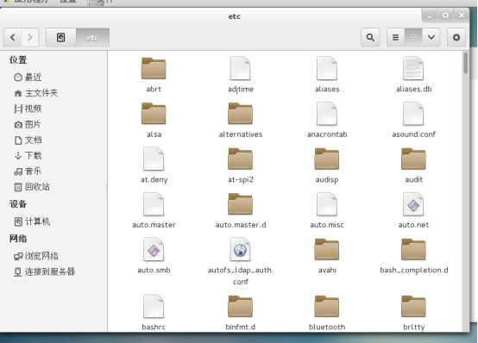Select the bluetooth folder icon
Image resolution: width=478 pixels, height=343 pixels.
(327, 306)
